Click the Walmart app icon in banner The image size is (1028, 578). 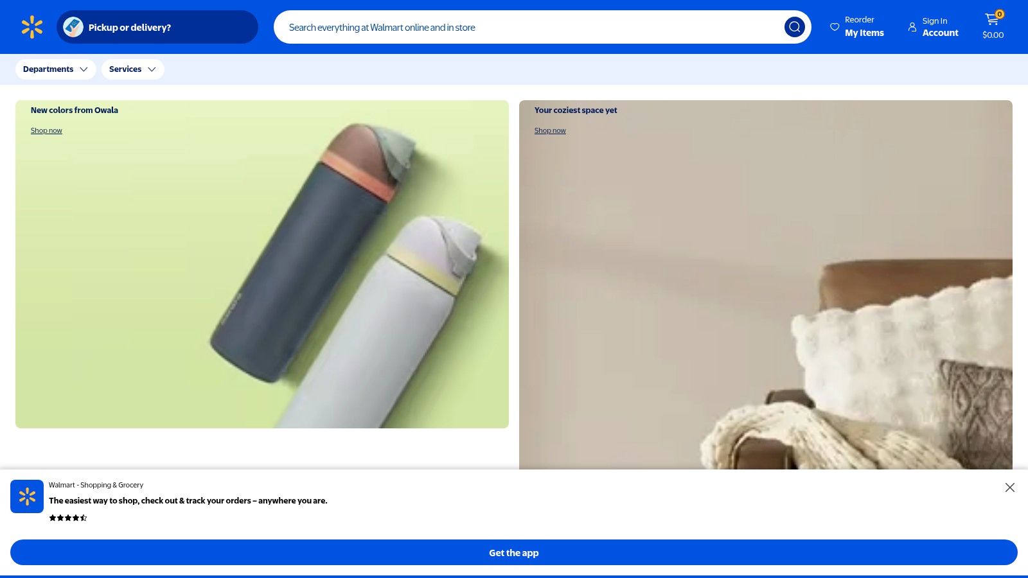coord(27,496)
